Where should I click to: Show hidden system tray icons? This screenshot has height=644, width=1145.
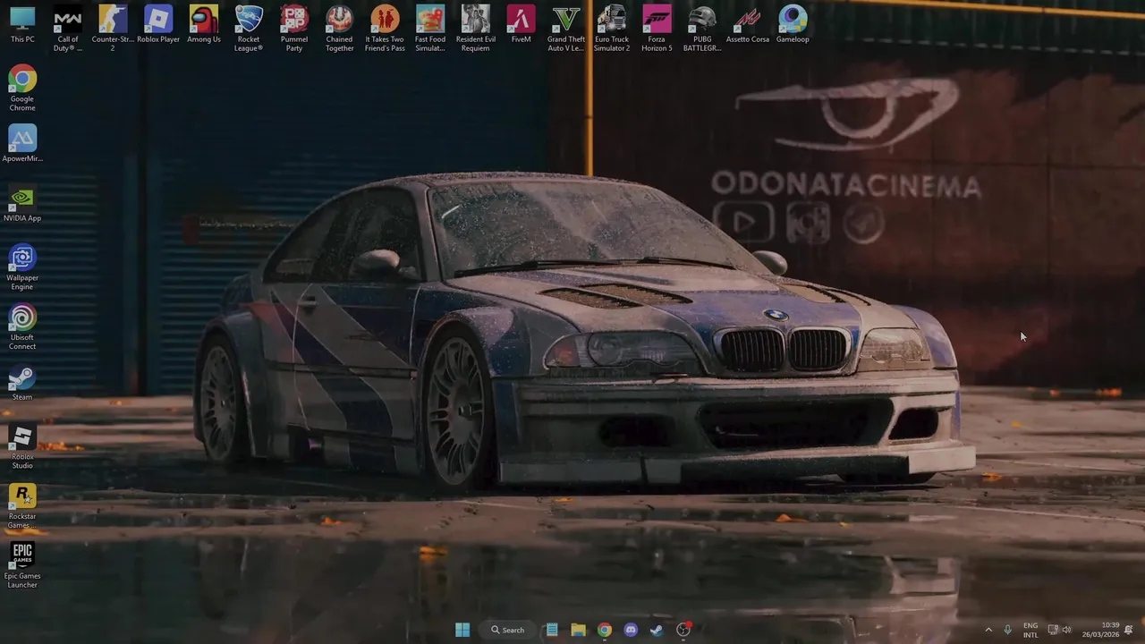988,630
